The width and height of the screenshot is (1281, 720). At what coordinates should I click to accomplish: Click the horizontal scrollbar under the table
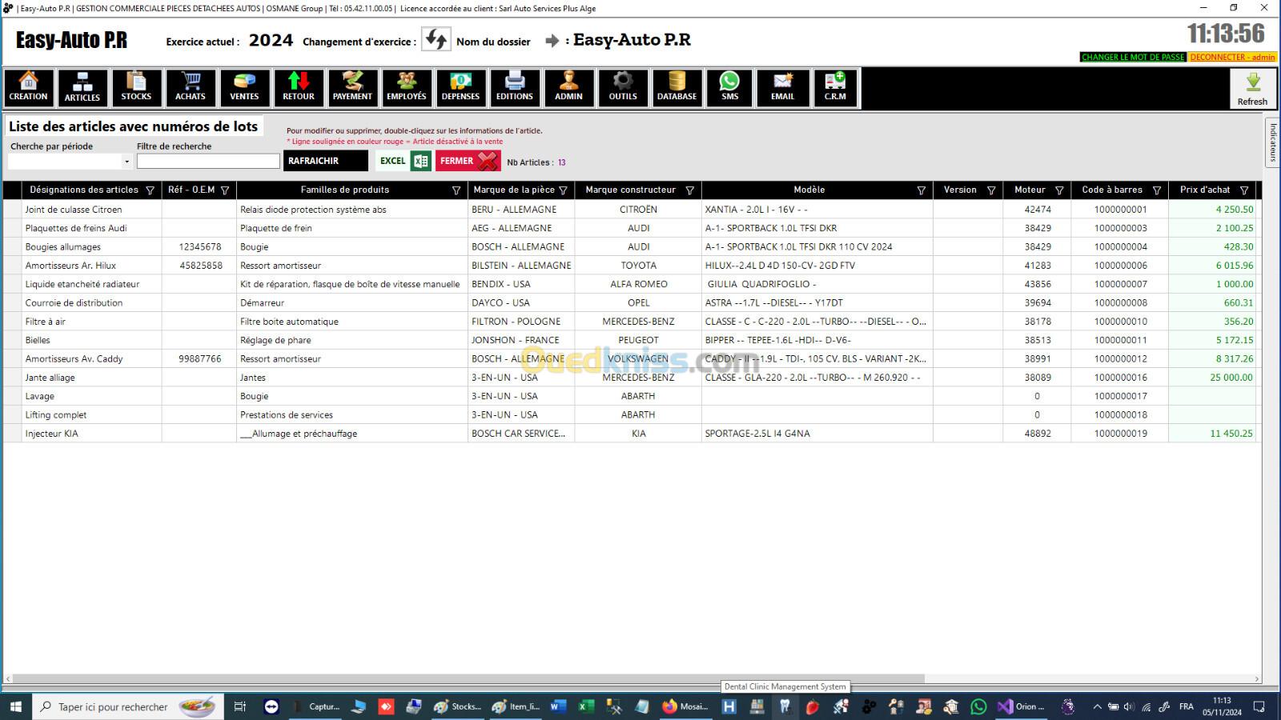click(x=464, y=678)
